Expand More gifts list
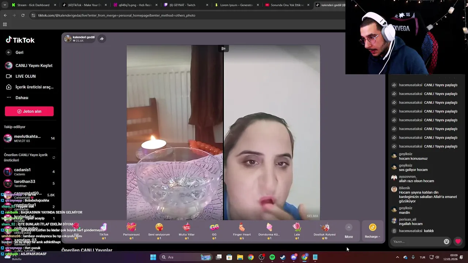Image resolution: width=468 pixels, height=263 pixels. click(349, 232)
